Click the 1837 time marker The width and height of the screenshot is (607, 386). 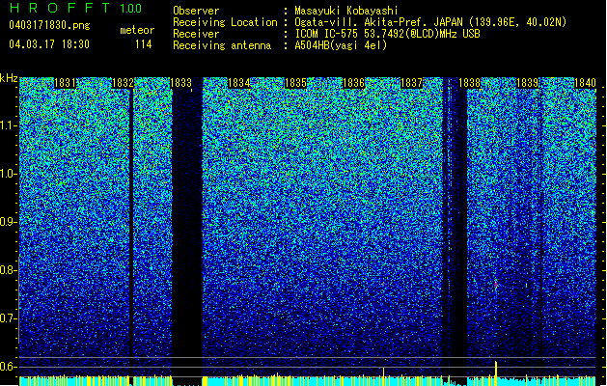411,83
